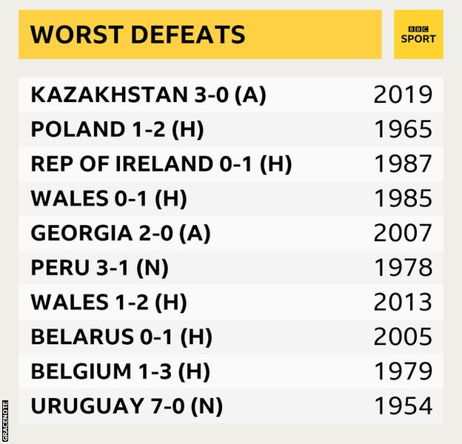Select the Poland 1-2 (H) row
This screenshot has height=444, width=462.
coord(231,129)
